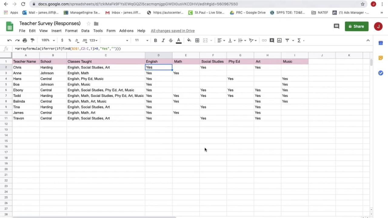Open the vertical align dropdown

pos(232,40)
